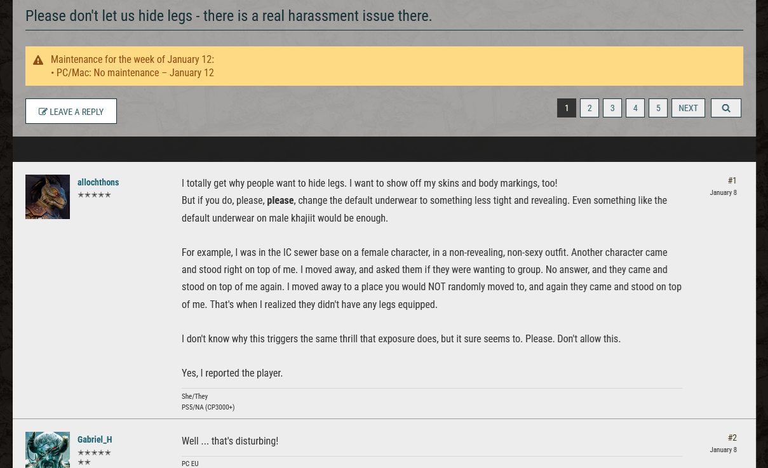Open permalink for post #1
Screen dimensions: 768x468
[732, 181]
